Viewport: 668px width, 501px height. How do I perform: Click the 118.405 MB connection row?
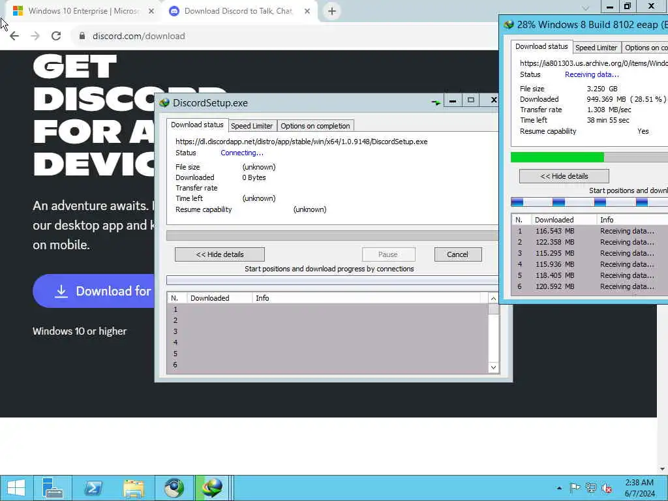[x=590, y=275]
